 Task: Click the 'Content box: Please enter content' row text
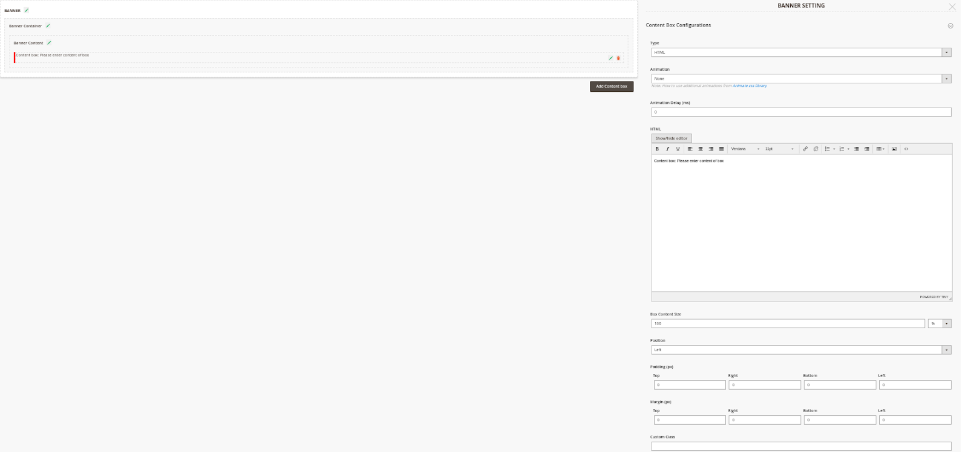pos(53,55)
